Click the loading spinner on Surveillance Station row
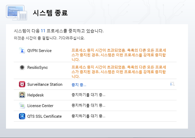Image resolution: width=195 pixels, height=138 pixels. 172,84
